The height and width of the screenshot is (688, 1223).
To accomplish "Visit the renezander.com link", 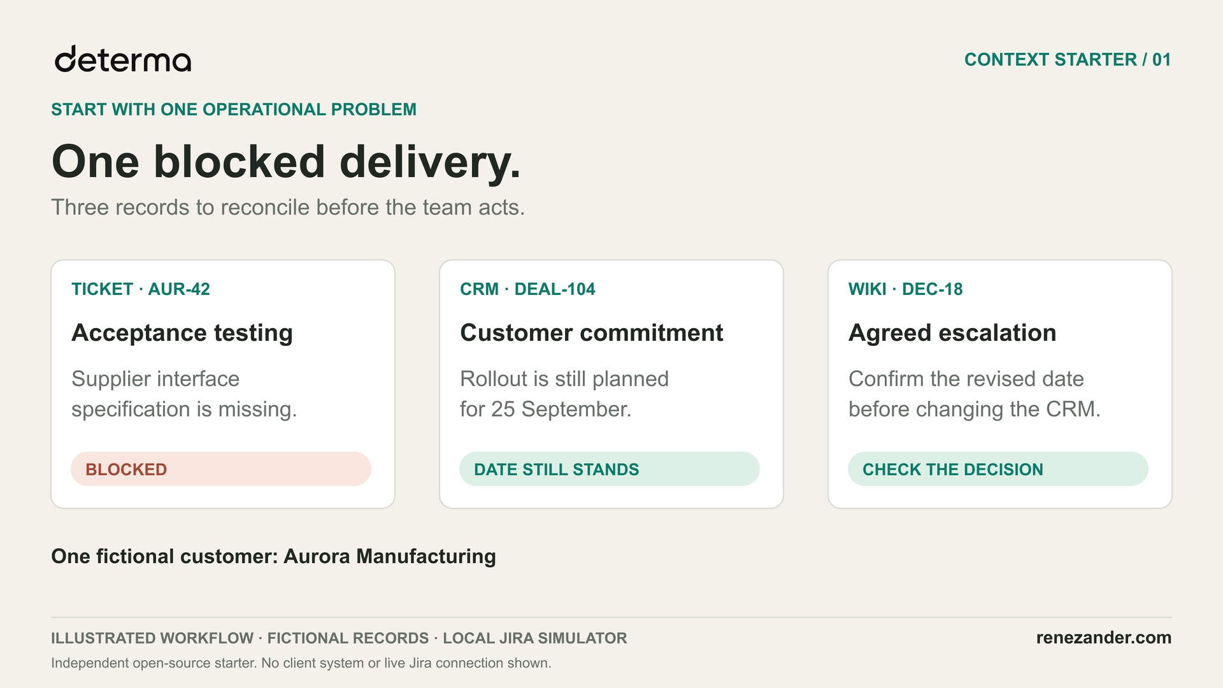I will tap(1104, 638).
